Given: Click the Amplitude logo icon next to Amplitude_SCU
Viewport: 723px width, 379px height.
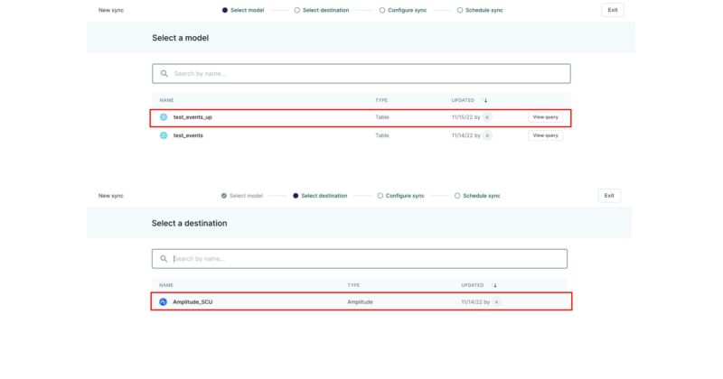Looking at the screenshot, I should click(x=163, y=301).
